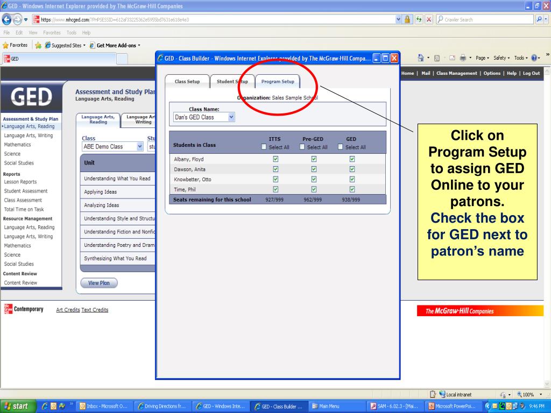Open Inbox - Microsoft Outlook taskbar item

104,406
